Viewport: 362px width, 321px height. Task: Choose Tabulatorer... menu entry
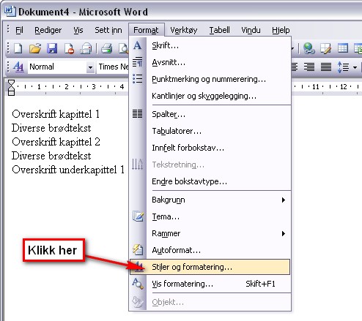tap(210, 131)
